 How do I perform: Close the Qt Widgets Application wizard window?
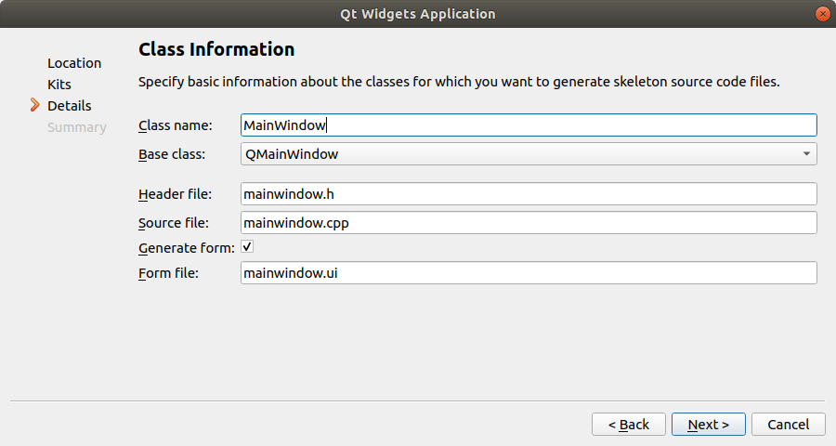(x=823, y=14)
